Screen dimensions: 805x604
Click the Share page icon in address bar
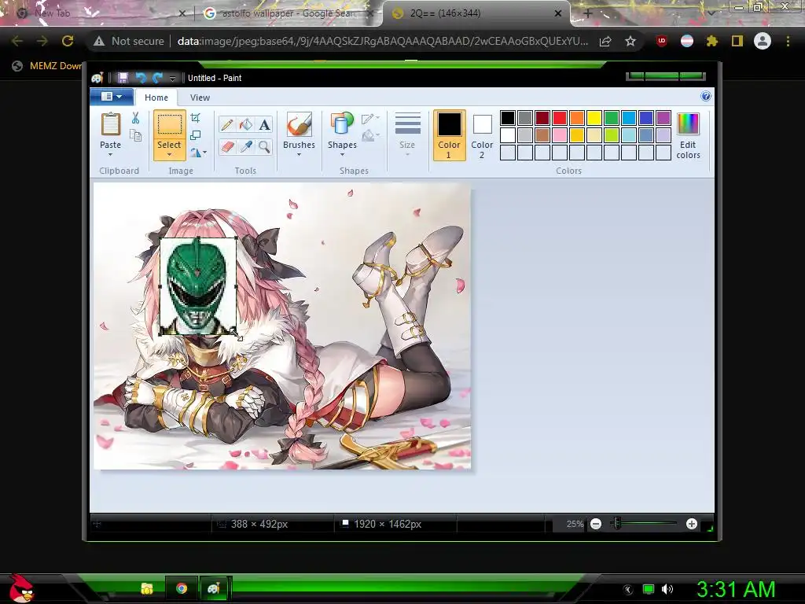point(605,41)
